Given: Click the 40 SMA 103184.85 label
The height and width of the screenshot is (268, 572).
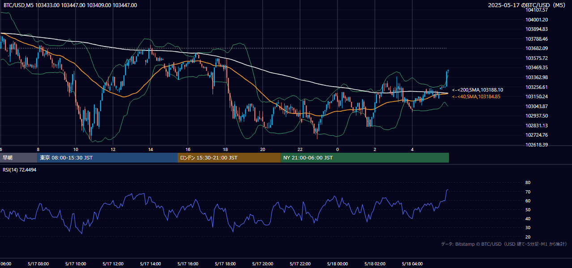Looking at the screenshot, I should click(476, 96).
